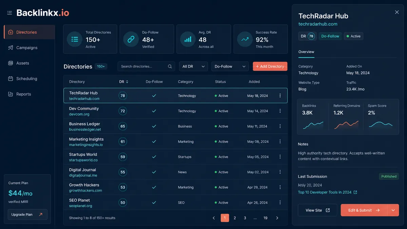
Task: Click the Add Directory button
Action: coord(270,66)
